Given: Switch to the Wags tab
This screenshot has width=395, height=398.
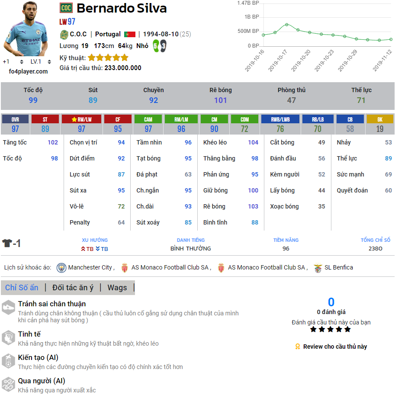Looking at the screenshot, I should (x=117, y=288).
